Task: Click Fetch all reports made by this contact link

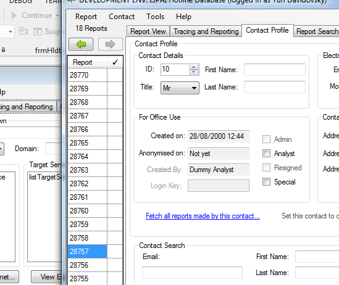Action: point(203,216)
